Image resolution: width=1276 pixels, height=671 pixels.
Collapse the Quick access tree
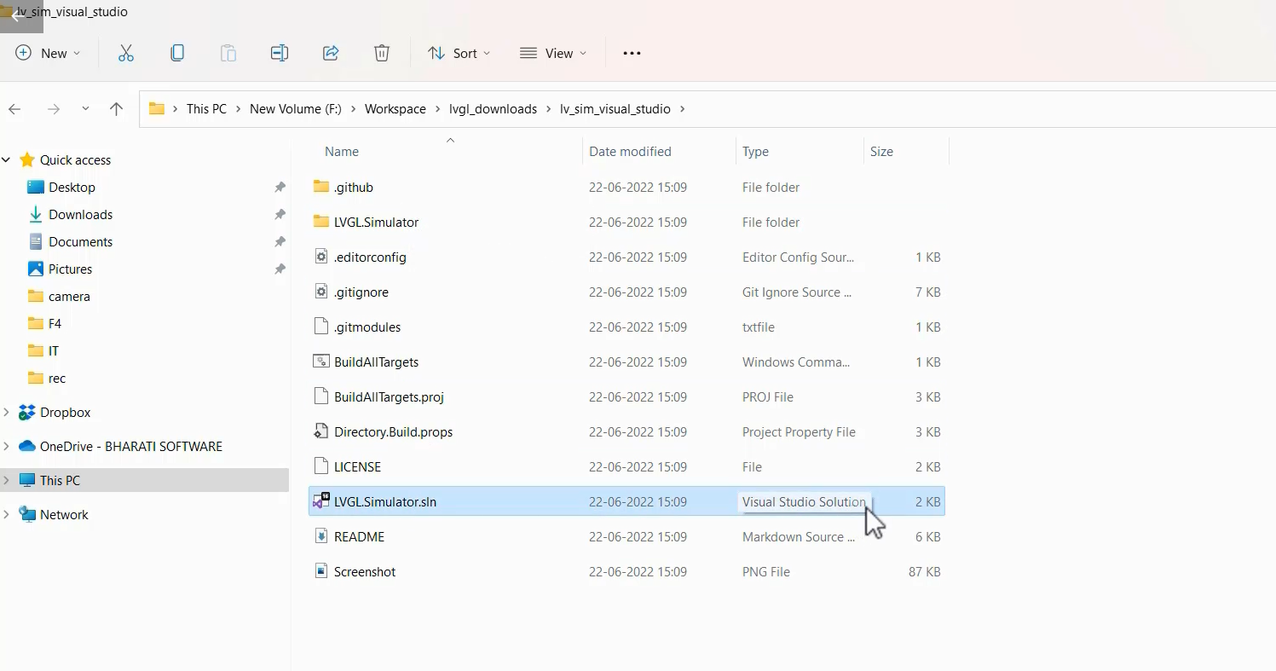click(x=7, y=159)
